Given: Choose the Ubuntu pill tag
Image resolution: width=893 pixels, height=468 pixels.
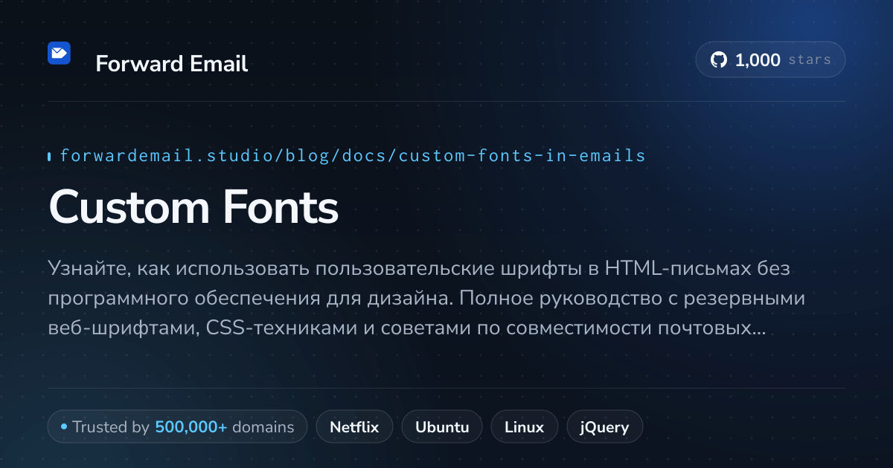Looking at the screenshot, I should [x=442, y=427].
